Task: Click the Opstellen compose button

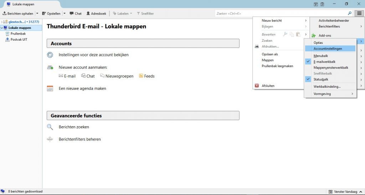Action: [51, 14]
